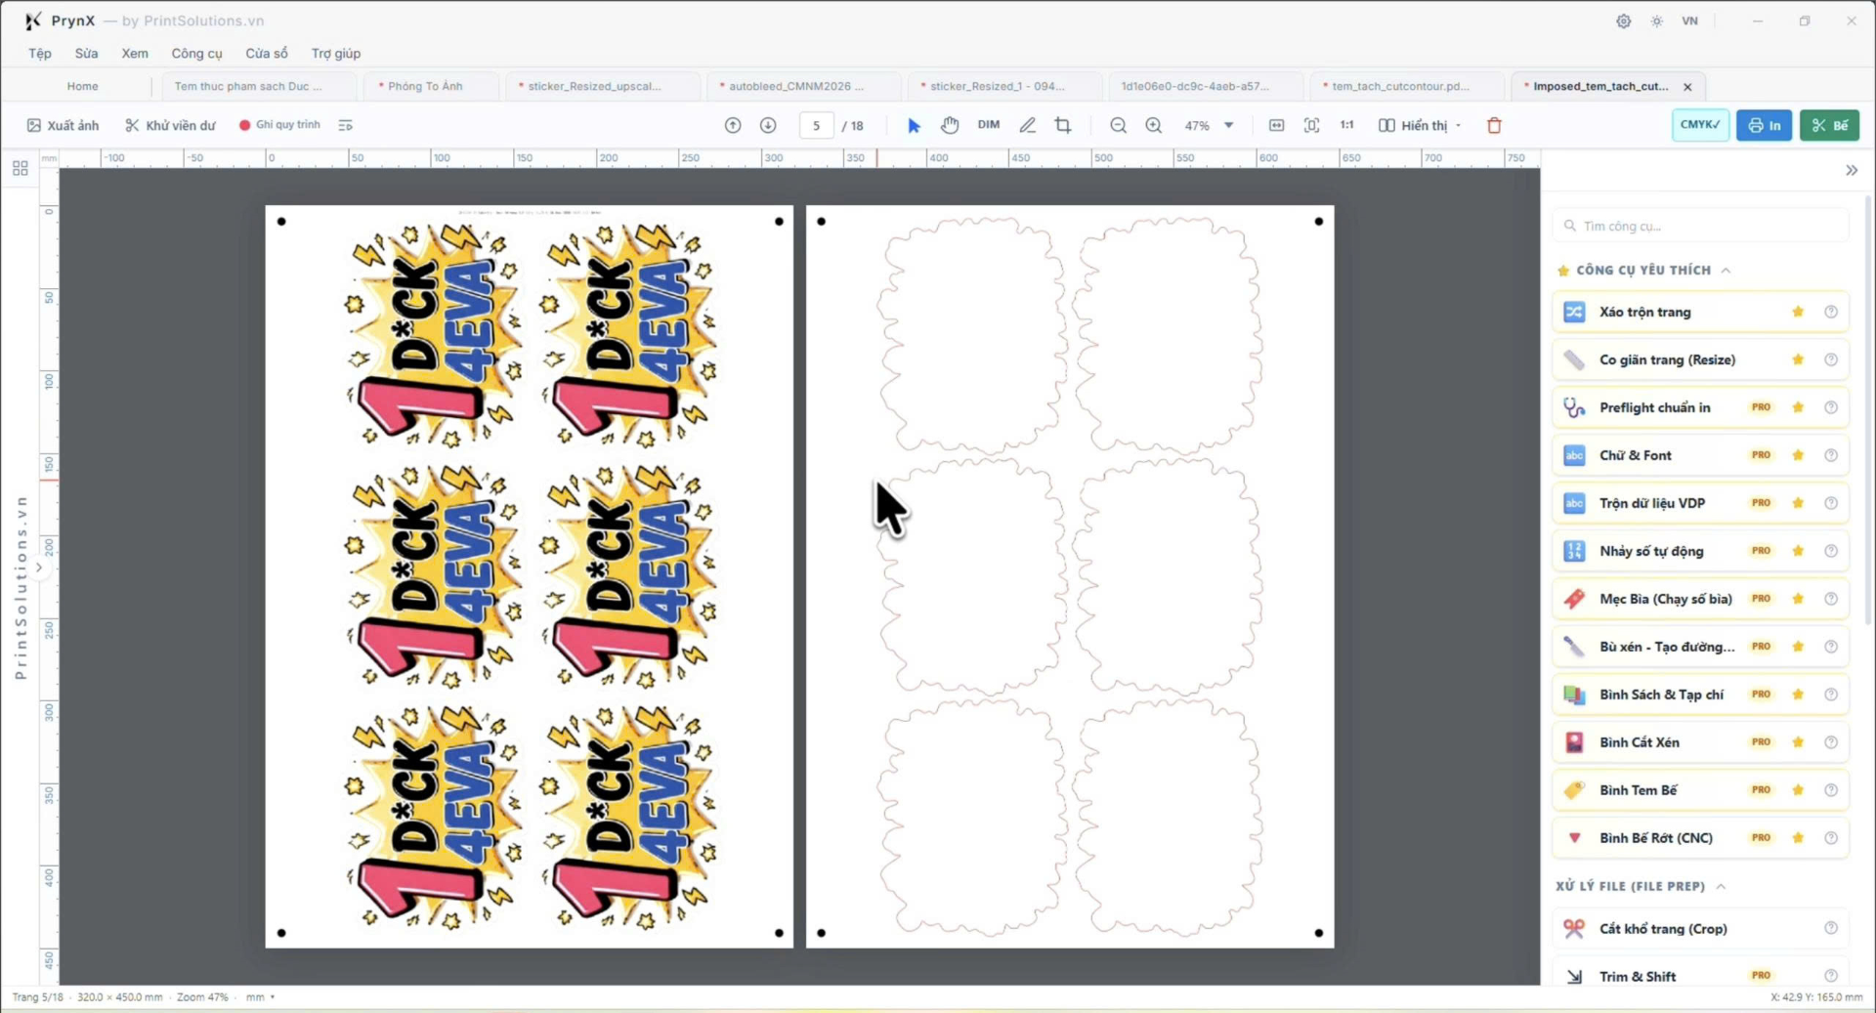Viewport: 1876px width, 1013px height.
Task: Toggle favorite star for Bình Cắt Xén
Action: pyautogui.click(x=1798, y=742)
